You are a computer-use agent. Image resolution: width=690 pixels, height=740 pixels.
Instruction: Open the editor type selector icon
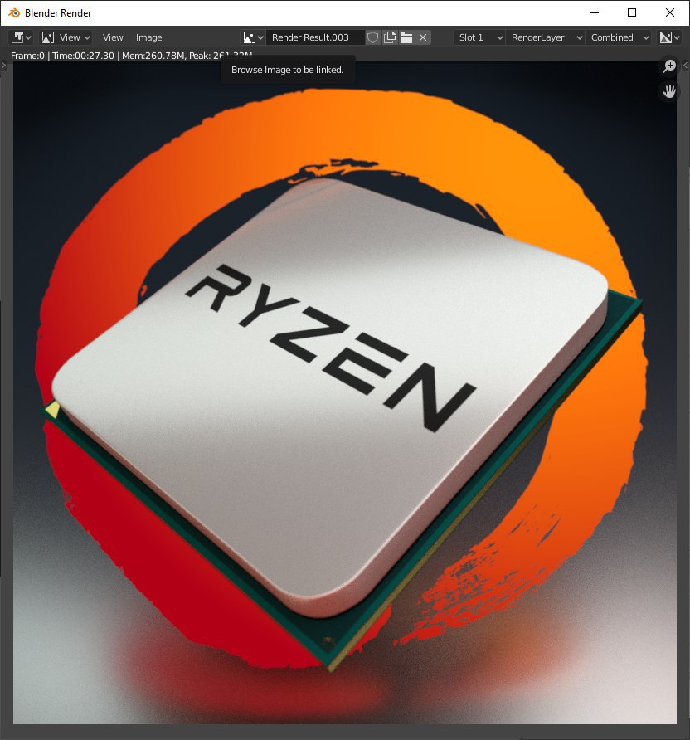click(x=22, y=37)
